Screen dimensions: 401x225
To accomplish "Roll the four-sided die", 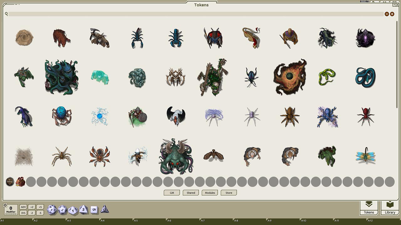I will click(x=105, y=209).
